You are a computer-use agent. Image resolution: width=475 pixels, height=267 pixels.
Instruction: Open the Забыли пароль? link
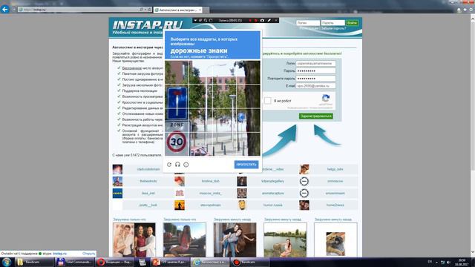pyautogui.click(x=333, y=28)
